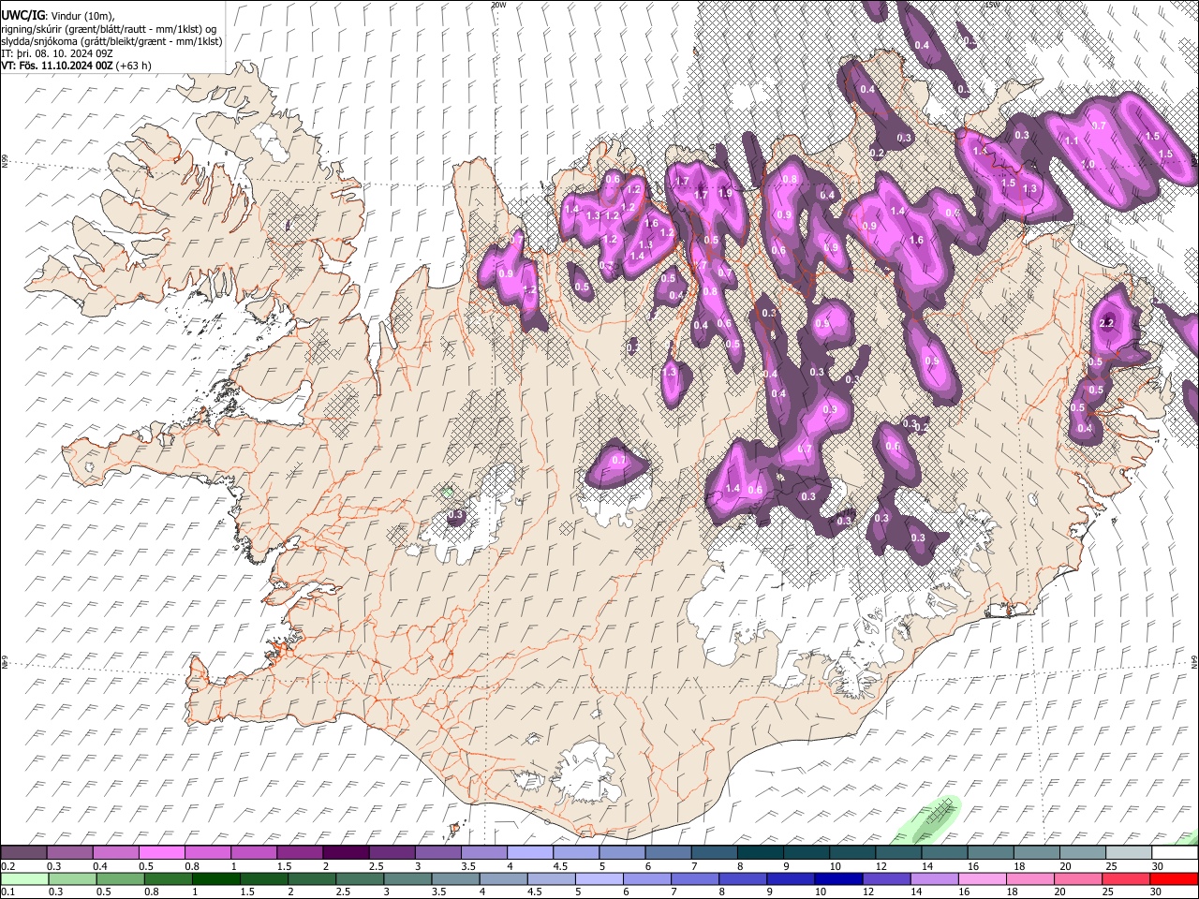The image size is (1199, 899).
Task: Click the "IT: þri. 08. 10. 2024 09Z" line
Action: click(56, 53)
